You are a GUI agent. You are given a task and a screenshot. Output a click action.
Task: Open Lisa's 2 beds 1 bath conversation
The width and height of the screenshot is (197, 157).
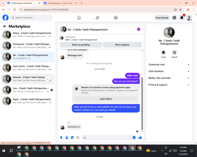(28, 90)
